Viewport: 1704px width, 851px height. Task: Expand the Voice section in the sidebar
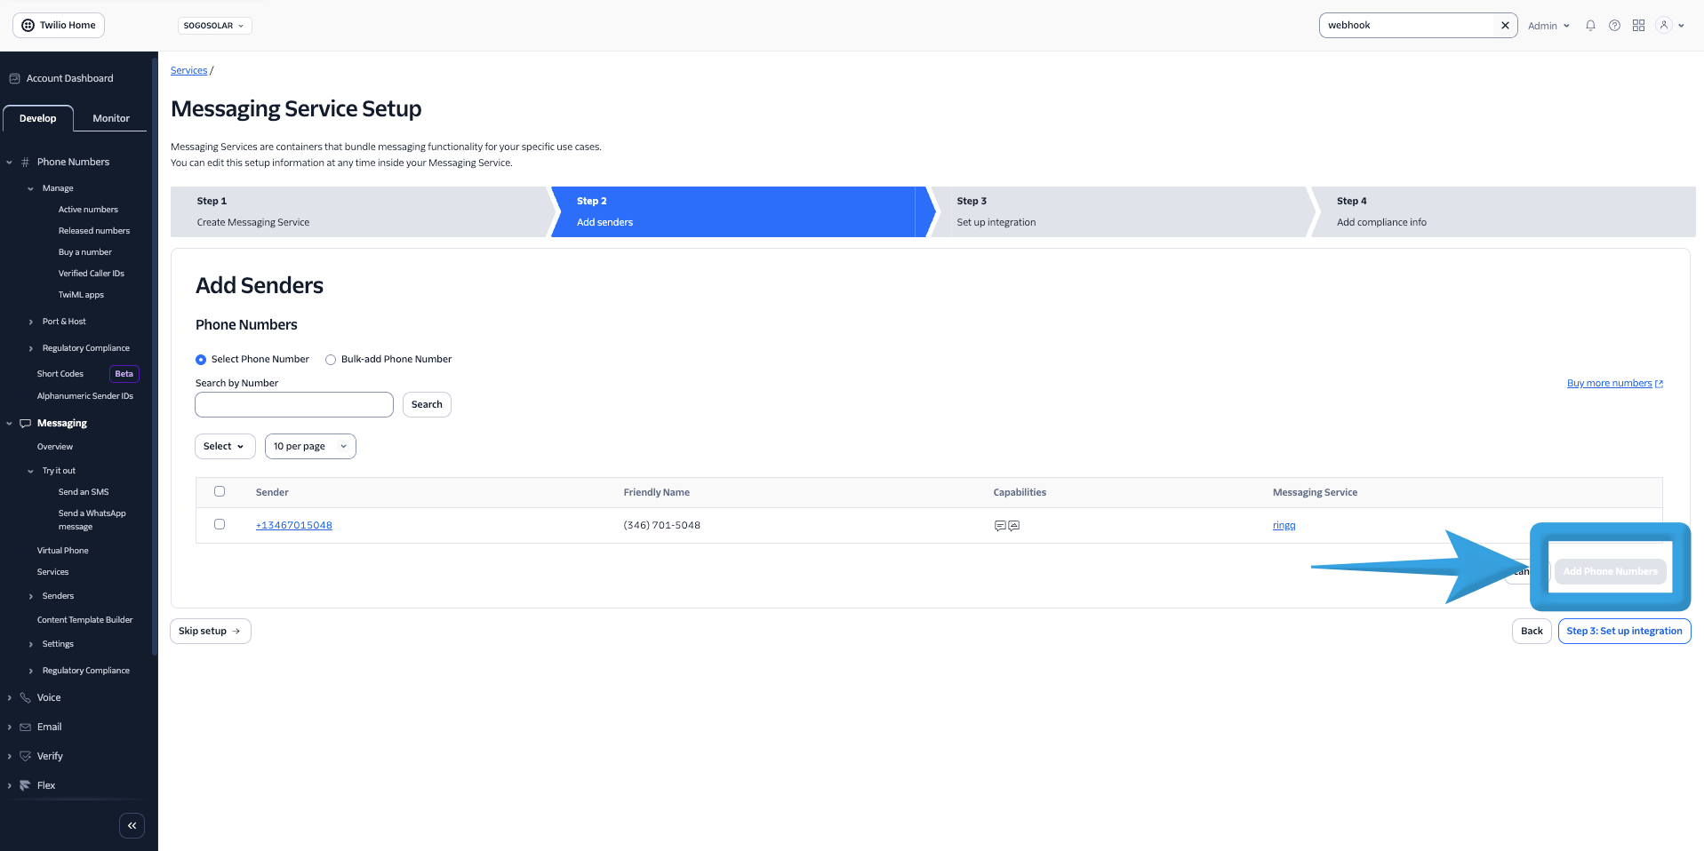(49, 697)
